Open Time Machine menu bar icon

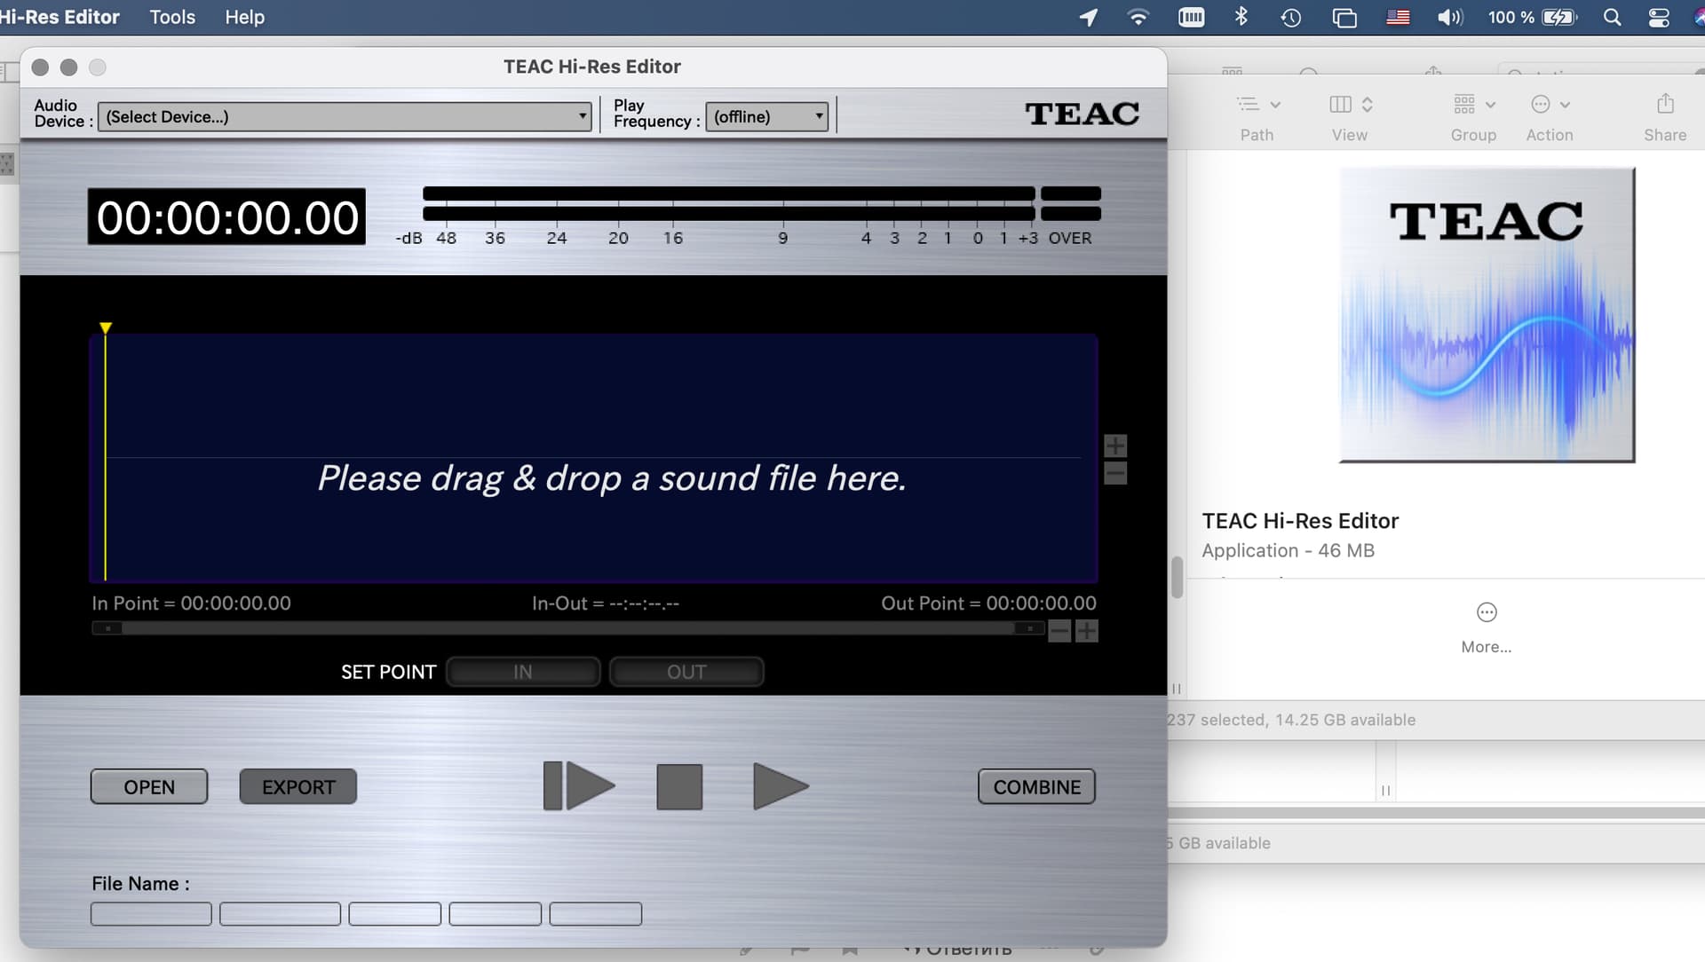1291,17
